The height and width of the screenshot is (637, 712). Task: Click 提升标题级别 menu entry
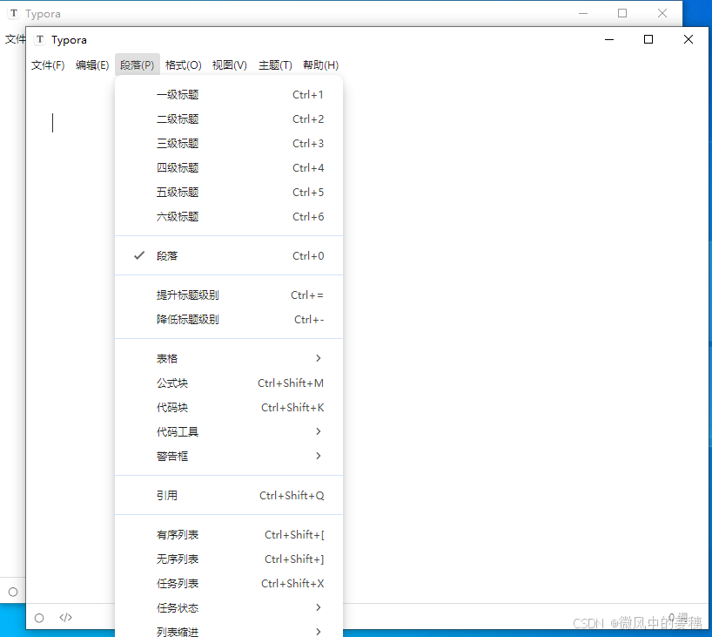pyautogui.click(x=229, y=295)
